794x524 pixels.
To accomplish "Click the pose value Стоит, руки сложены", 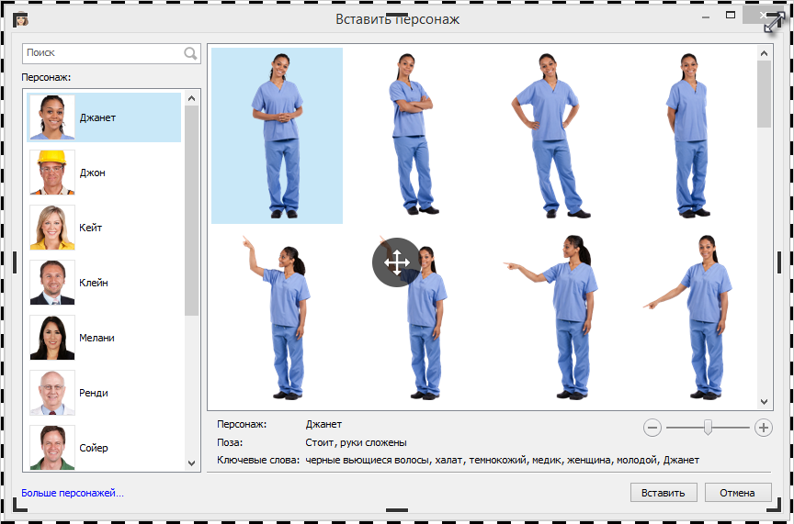I will tap(356, 442).
